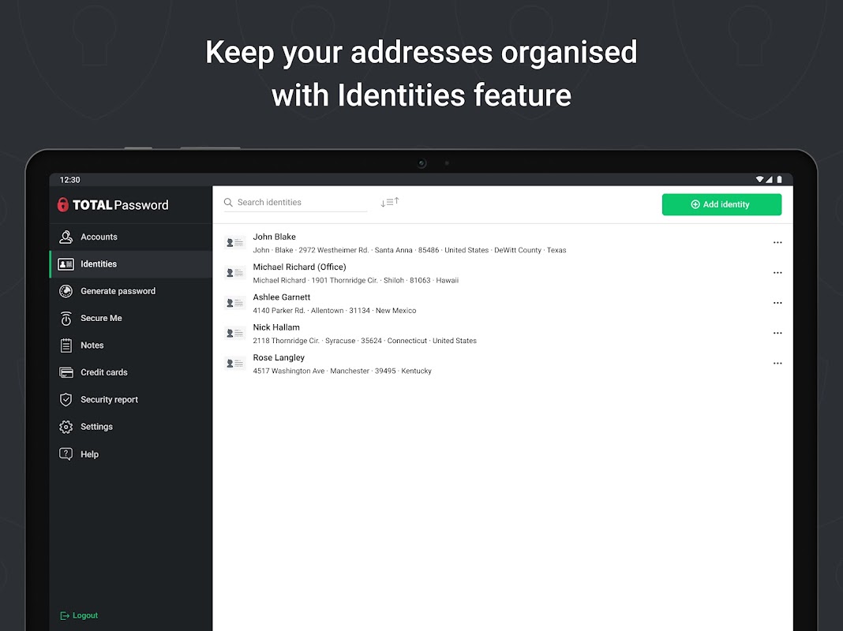Image resolution: width=843 pixels, height=631 pixels.
Task: Click the Secure Me timer icon
Action: click(66, 319)
